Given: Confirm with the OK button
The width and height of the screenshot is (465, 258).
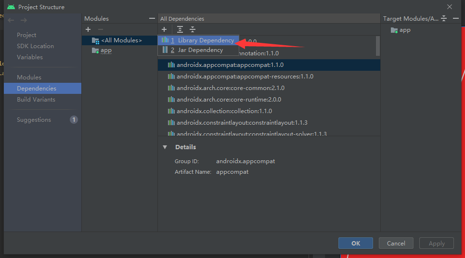Looking at the screenshot, I should click(x=356, y=243).
